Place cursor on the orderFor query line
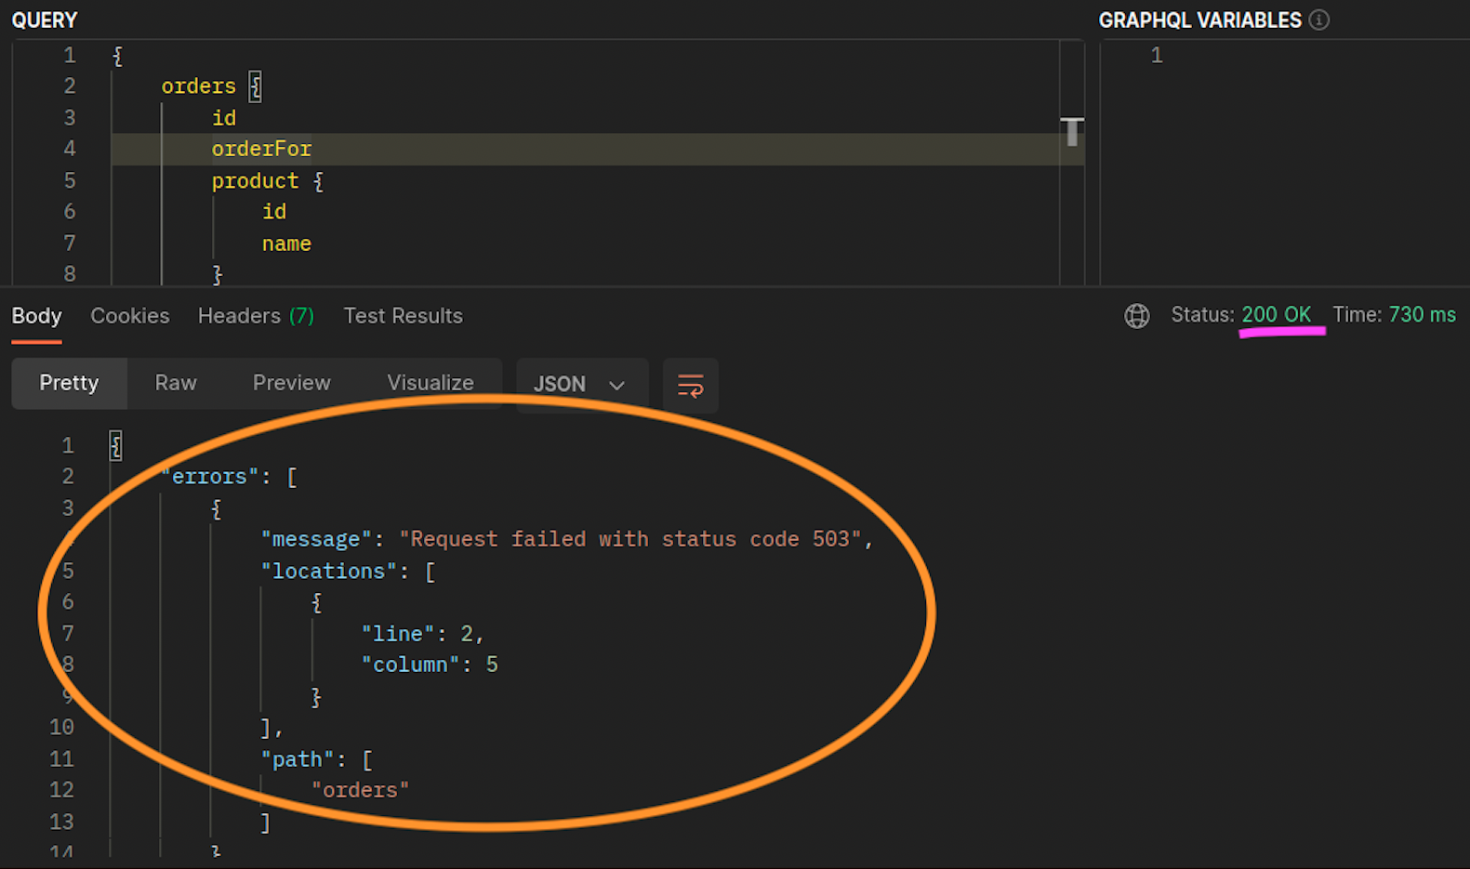This screenshot has height=869, width=1470. point(597,149)
